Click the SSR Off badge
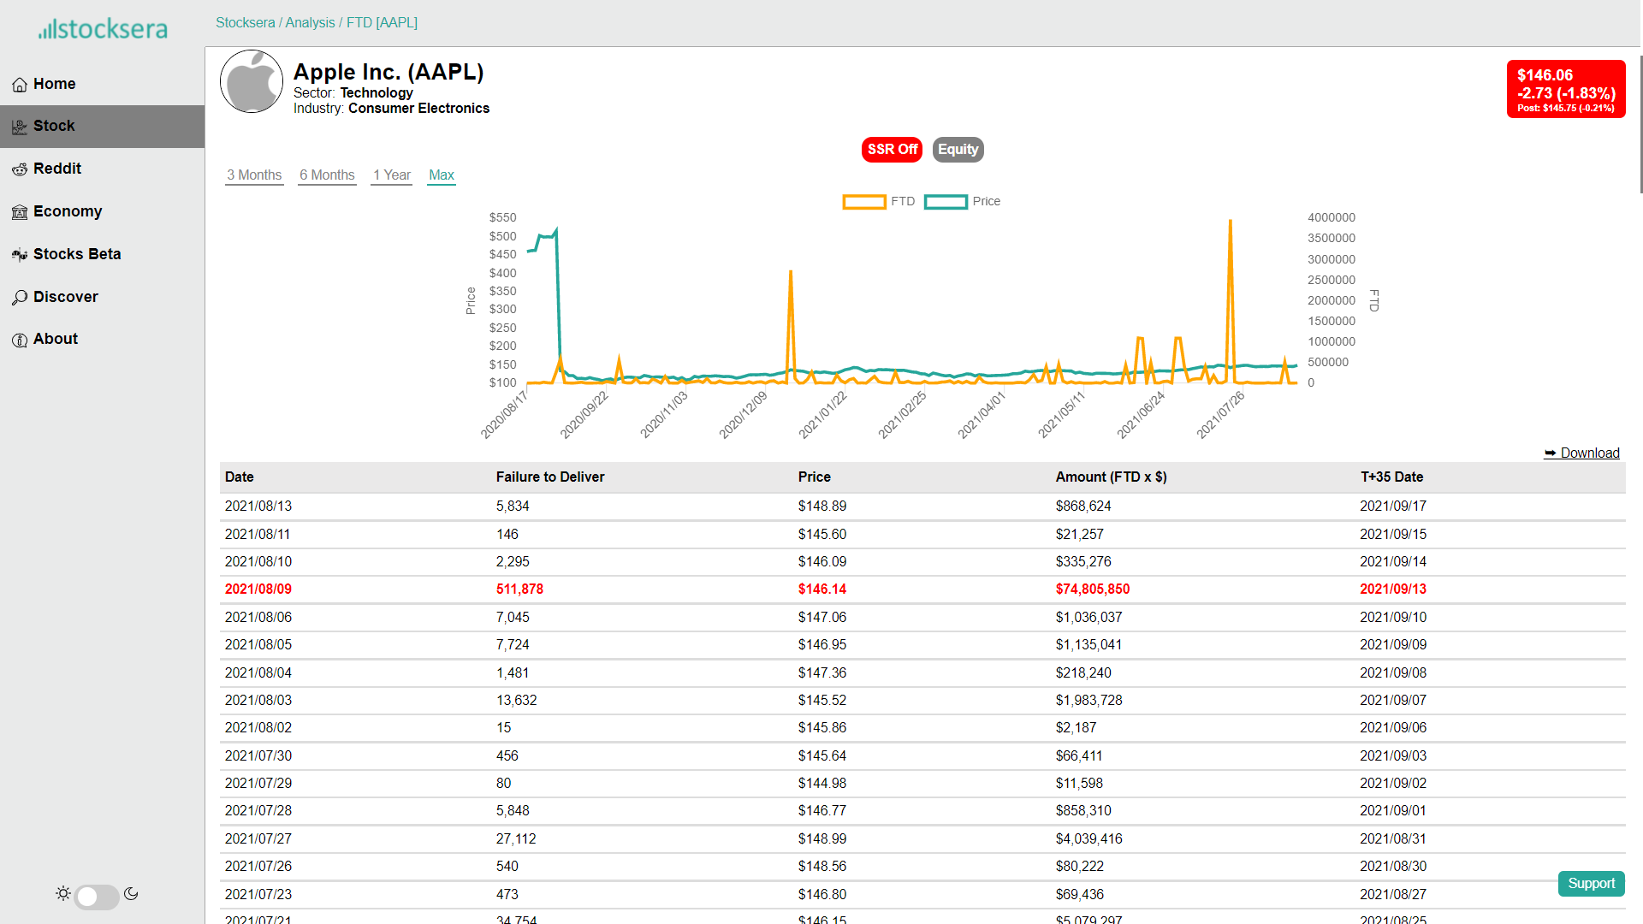 click(x=892, y=150)
